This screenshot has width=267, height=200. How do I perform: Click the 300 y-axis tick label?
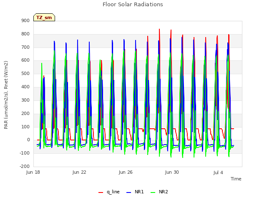25,100
